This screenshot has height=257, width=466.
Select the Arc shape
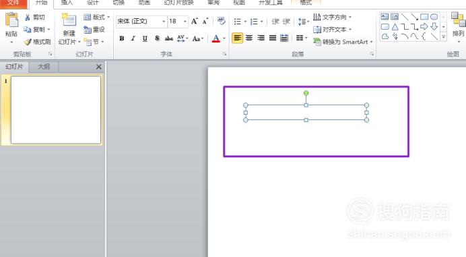405,36
